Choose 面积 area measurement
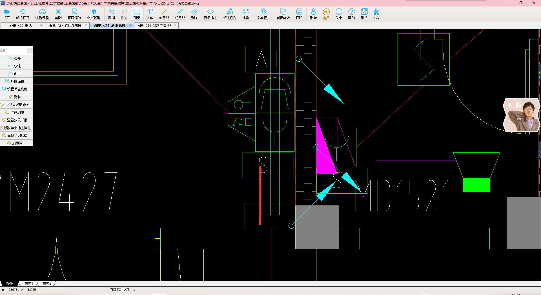The width and height of the screenshot is (541, 295). tap(16, 73)
